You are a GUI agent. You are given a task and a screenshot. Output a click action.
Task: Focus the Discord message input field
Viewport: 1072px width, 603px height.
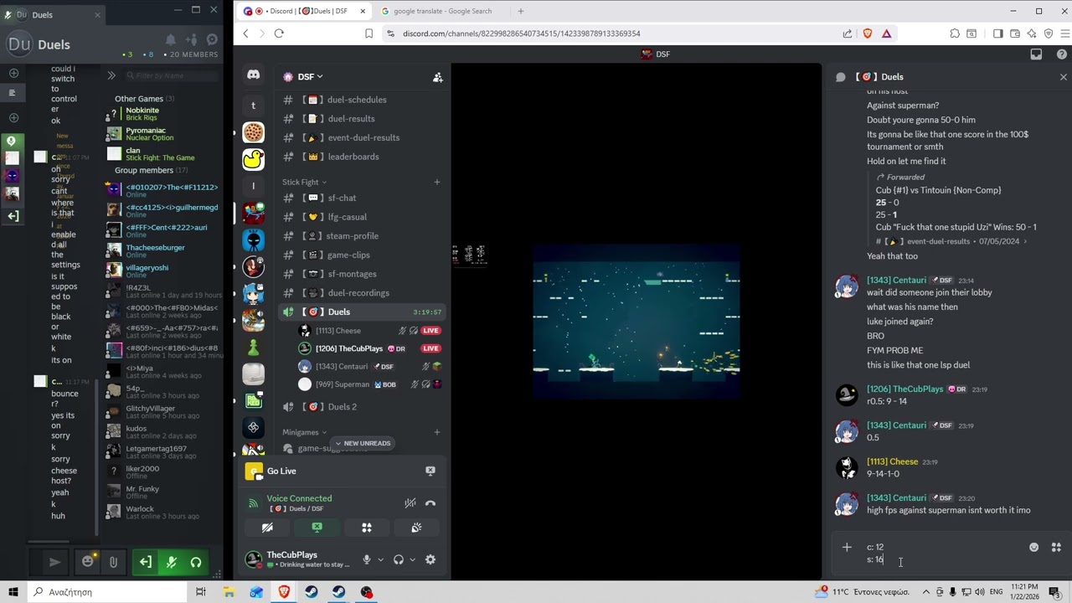942,553
